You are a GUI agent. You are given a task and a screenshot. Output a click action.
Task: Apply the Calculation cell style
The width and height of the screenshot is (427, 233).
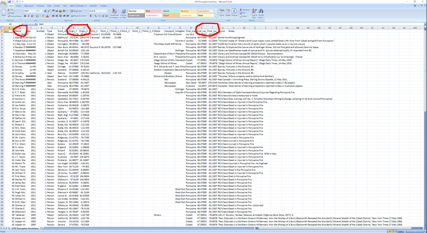click(x=206, y=11)
